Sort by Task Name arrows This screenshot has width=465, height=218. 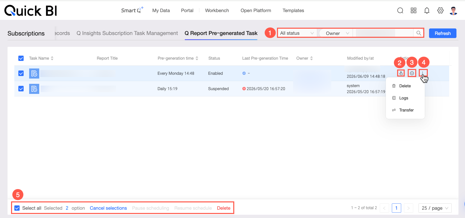point(52,58)
